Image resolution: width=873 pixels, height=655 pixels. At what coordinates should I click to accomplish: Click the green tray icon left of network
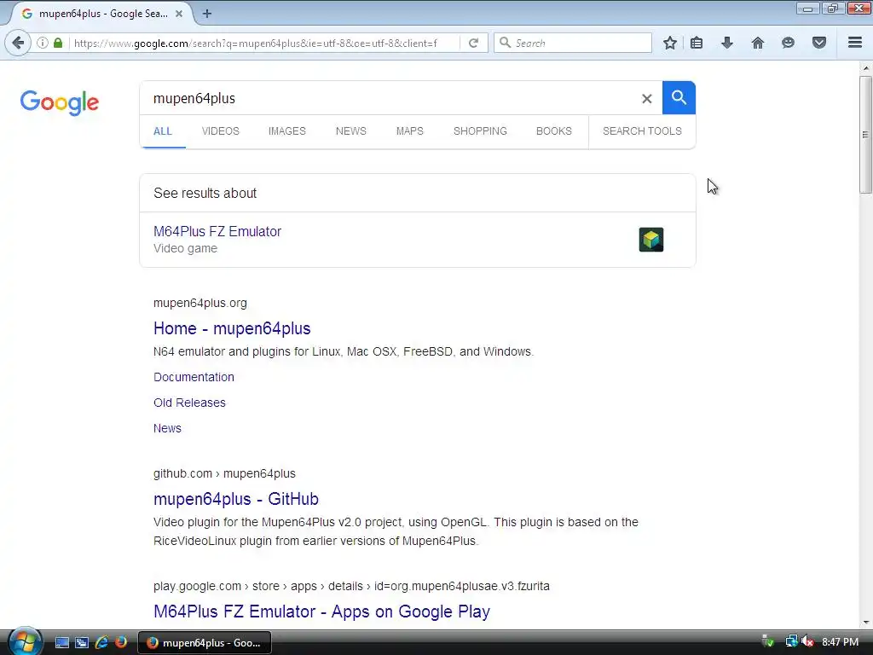(768, 642)
